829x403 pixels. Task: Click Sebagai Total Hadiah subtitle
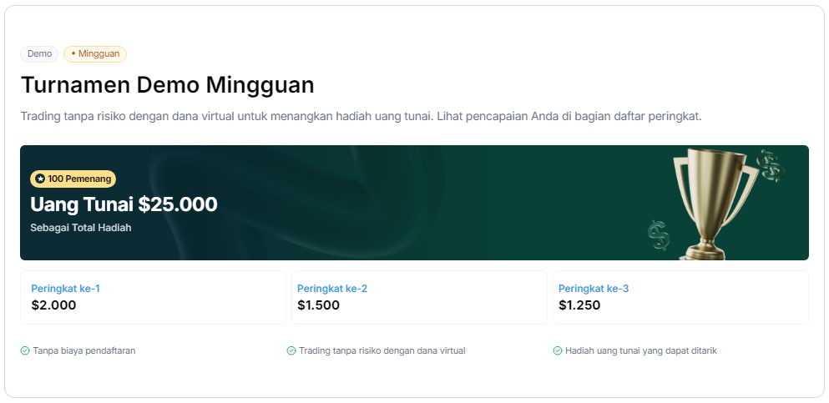pos(81,228)
